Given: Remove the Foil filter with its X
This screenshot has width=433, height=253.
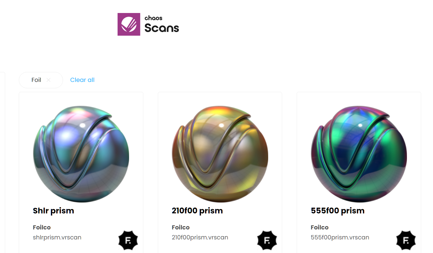Looking at the screenshot, I should click(x=48, y=80).
